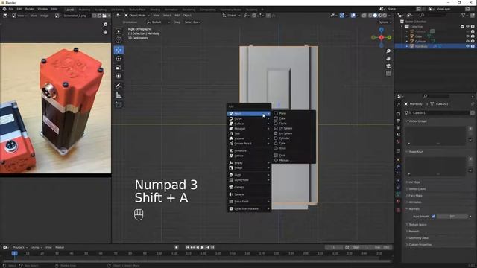This screenshot has height=268, width=477.
Task: Open the Default orientation dropdown
Action: point(158,22)
